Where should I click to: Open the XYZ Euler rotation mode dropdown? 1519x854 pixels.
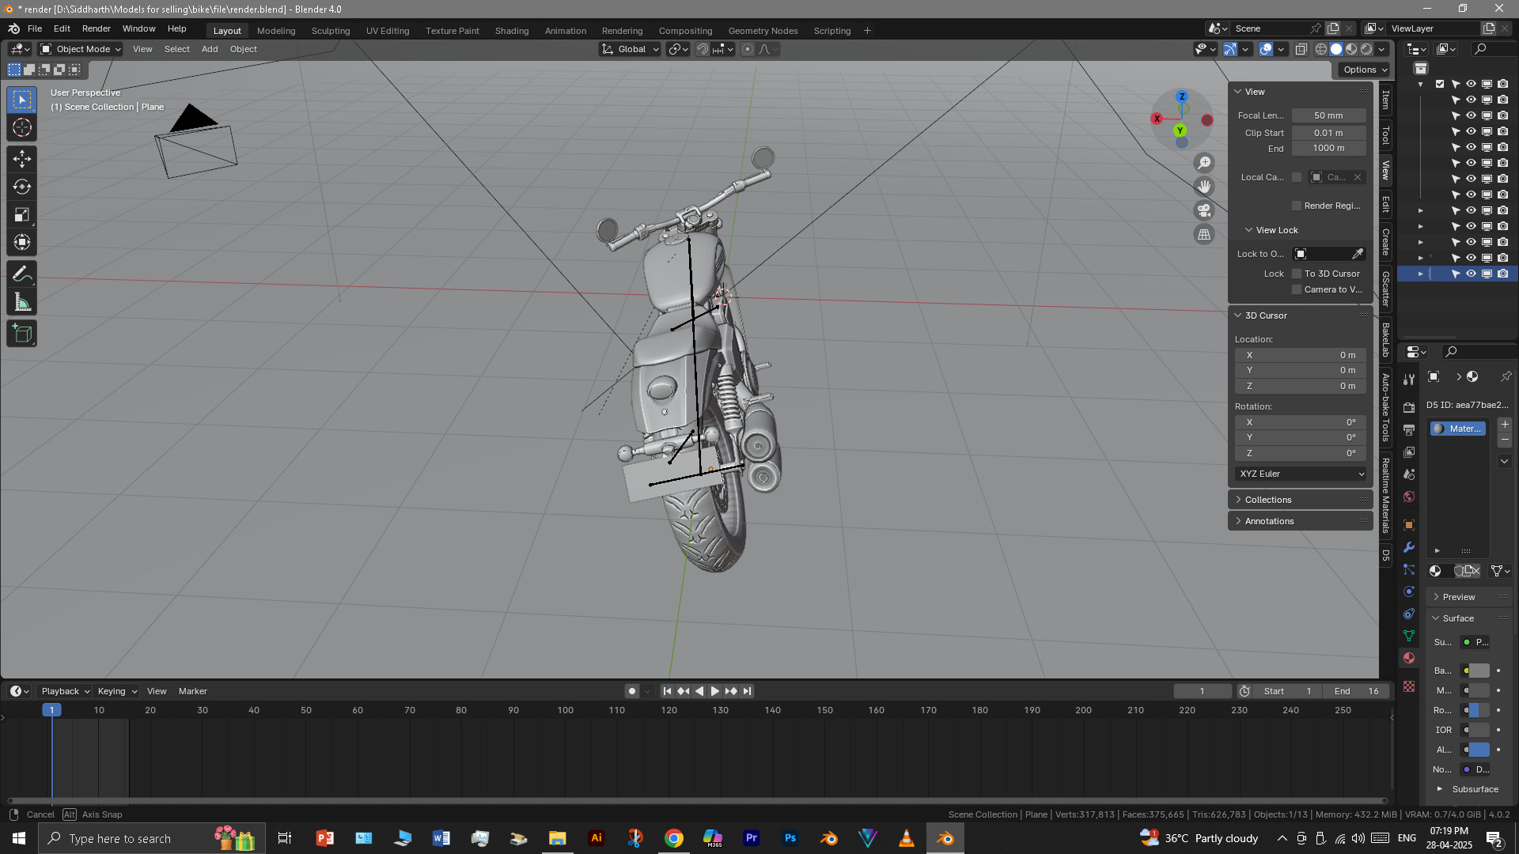[x=1301, y=474]
